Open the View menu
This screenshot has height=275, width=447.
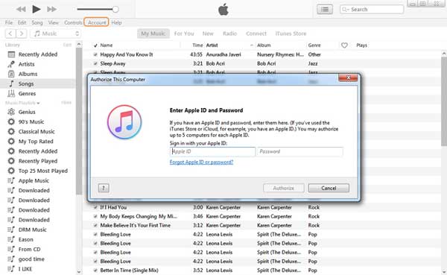coord(53,22)
